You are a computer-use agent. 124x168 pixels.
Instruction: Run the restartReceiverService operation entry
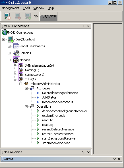click(x=58, y=134)
